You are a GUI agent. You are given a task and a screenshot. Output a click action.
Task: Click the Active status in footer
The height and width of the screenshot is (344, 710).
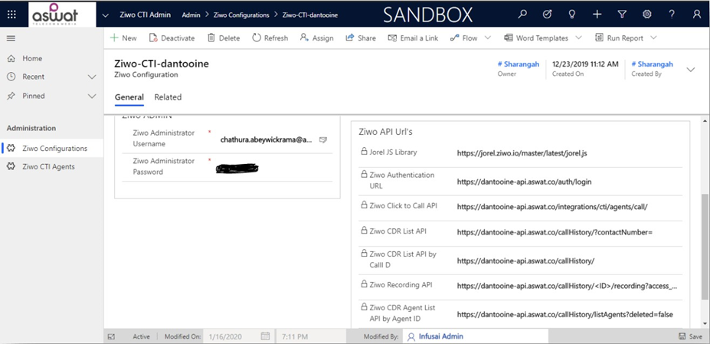(141, 337)
